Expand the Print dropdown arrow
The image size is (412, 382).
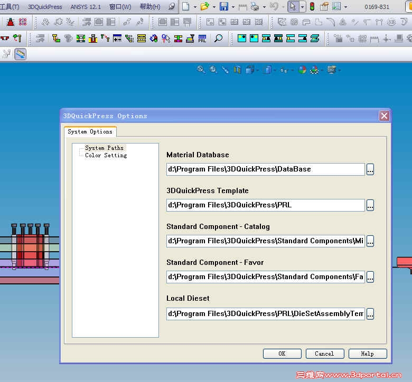tap(264, 7)
